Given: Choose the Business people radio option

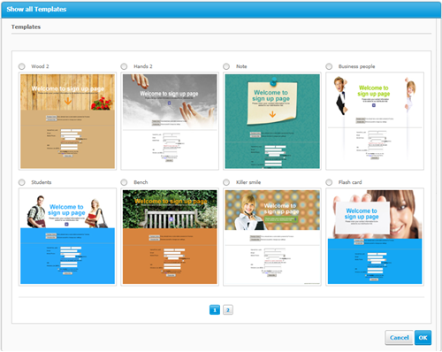Looking at the screenshot, I should pos(329,66).
